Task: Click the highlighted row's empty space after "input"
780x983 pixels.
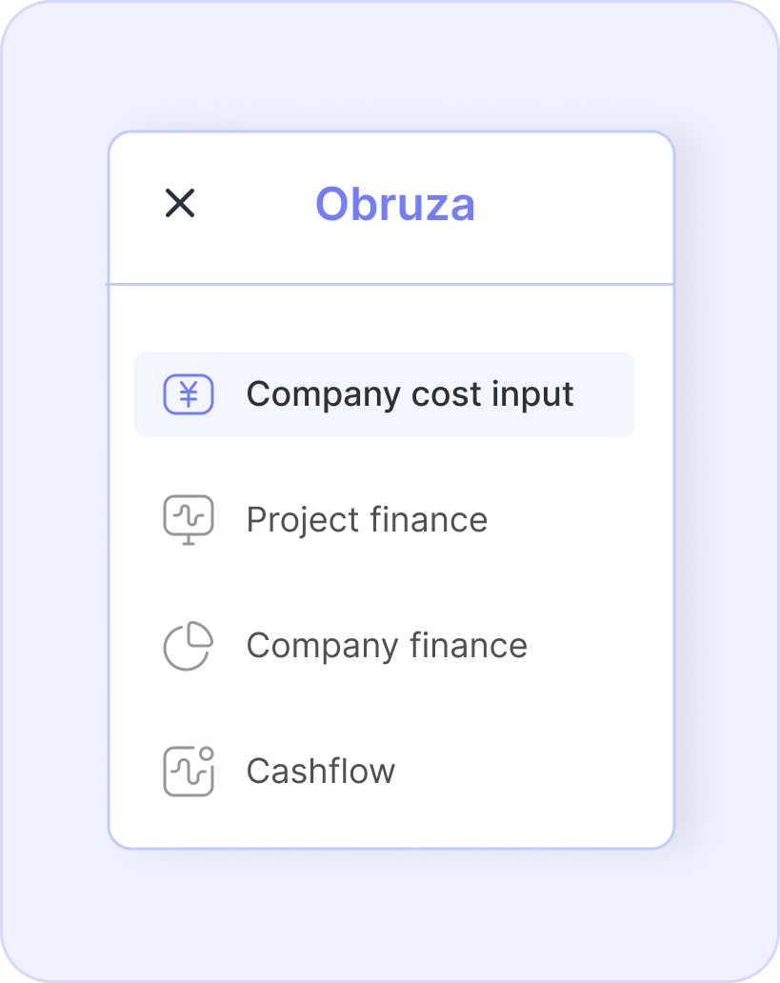Action: [x=603, y=394]
